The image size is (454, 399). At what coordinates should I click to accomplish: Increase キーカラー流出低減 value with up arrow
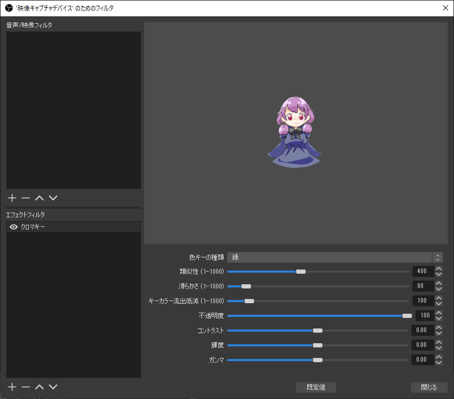pos(439,298)
